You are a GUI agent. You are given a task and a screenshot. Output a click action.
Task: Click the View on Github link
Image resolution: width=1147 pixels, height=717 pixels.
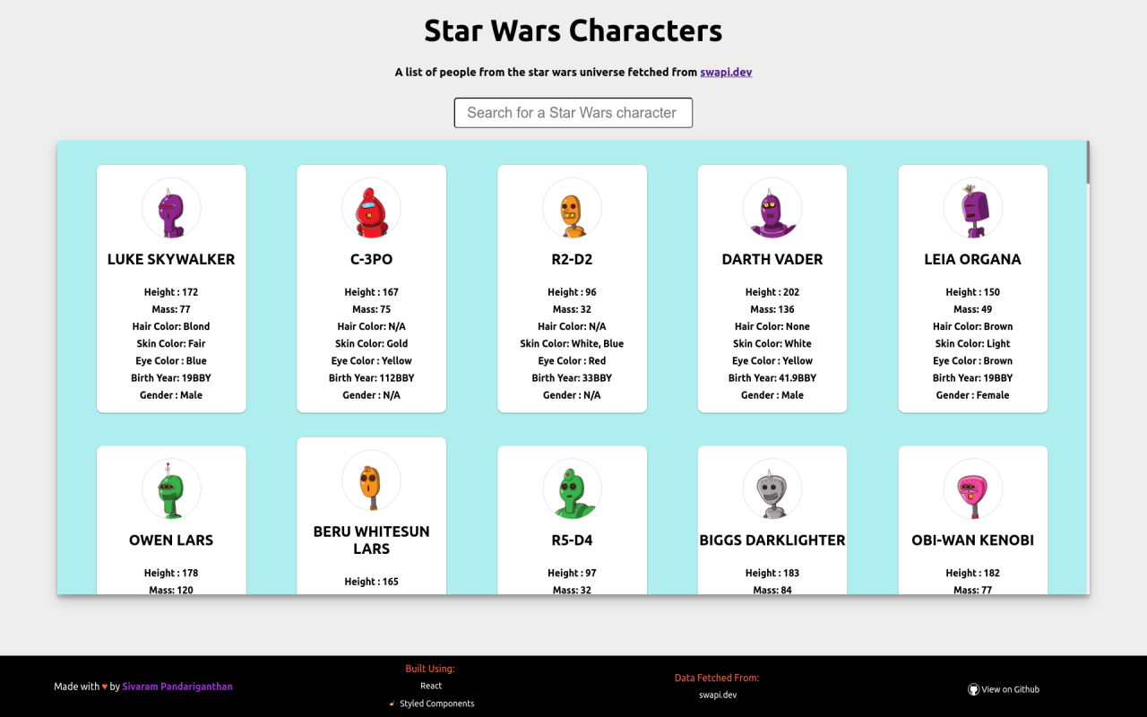coord(1010,689)
